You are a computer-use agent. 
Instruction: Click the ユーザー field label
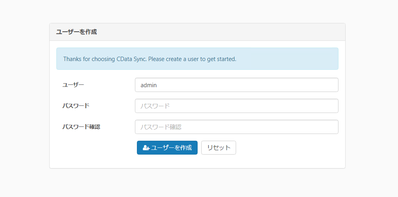[x=73, y=84]
